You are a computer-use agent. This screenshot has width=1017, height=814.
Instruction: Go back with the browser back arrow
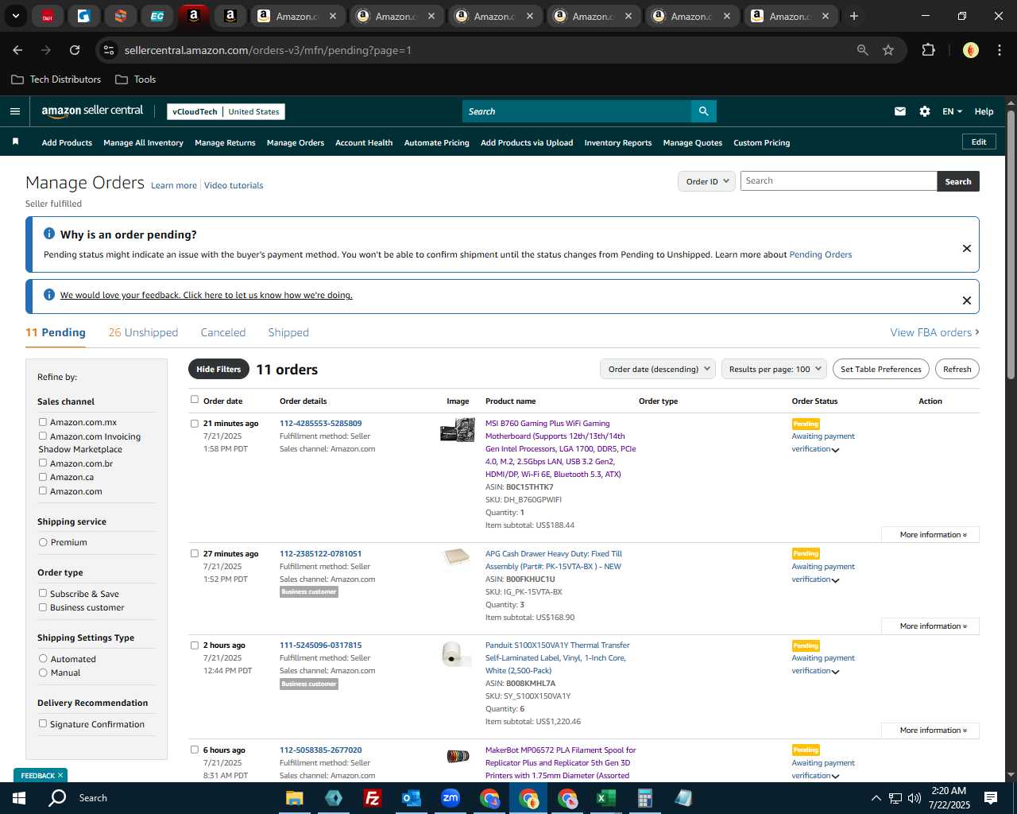pos(18,50)
